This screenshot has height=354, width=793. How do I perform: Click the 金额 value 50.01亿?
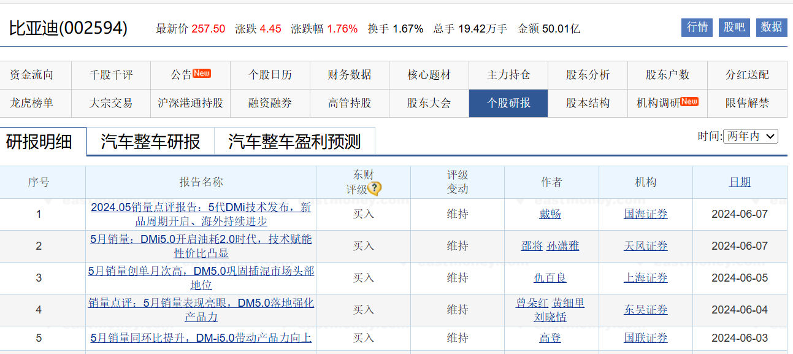561,29
